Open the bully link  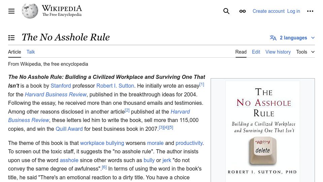point(149,160)
